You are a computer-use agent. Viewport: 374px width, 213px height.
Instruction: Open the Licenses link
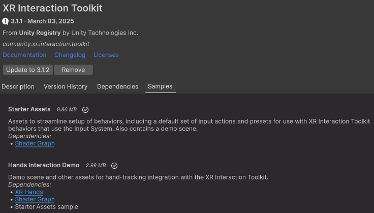(106, 55)
